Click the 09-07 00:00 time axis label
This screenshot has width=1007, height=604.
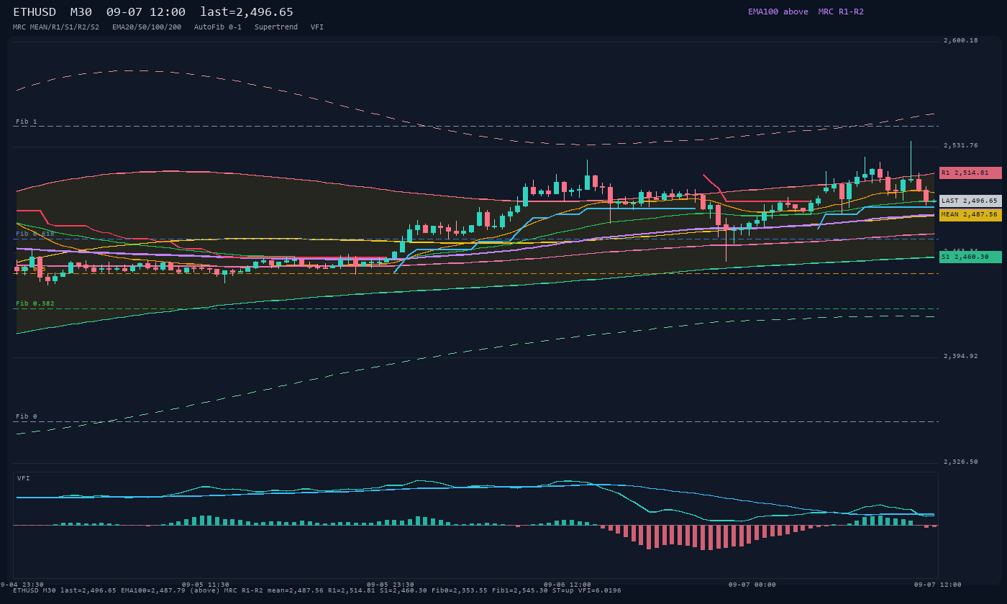pyautogui.click(x=752, y=585)
